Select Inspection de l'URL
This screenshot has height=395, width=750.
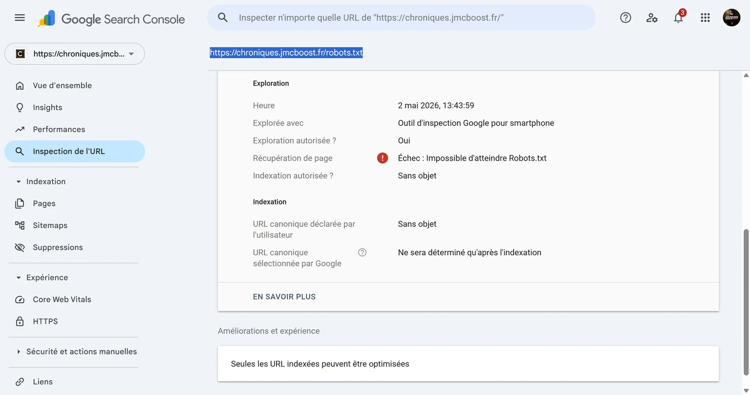[x=74, y=151]
